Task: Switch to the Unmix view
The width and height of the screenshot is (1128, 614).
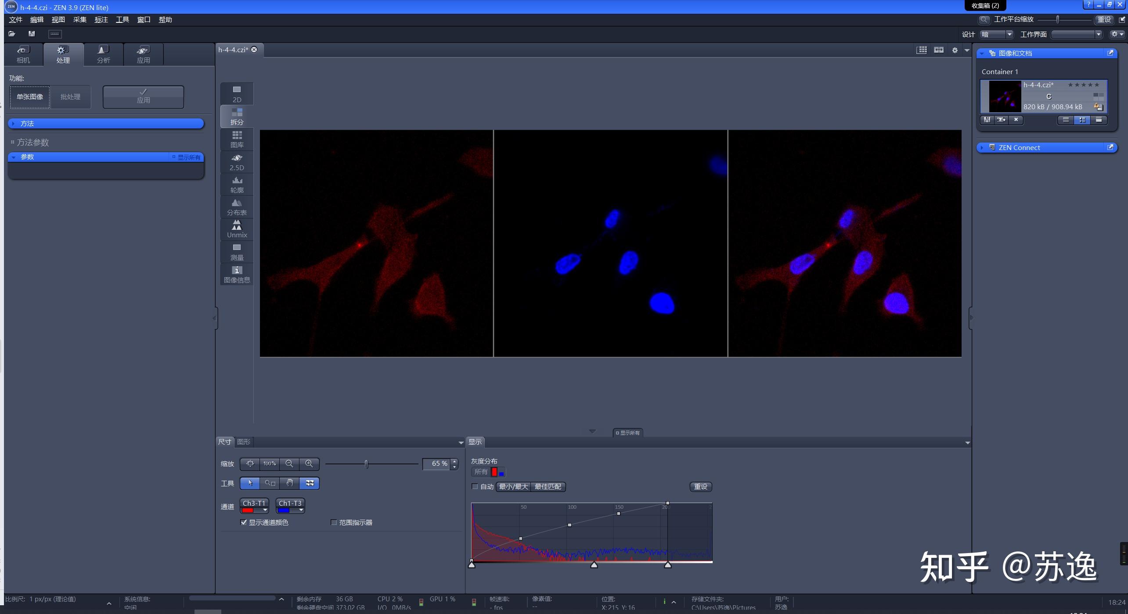Action: coord(237,229)
